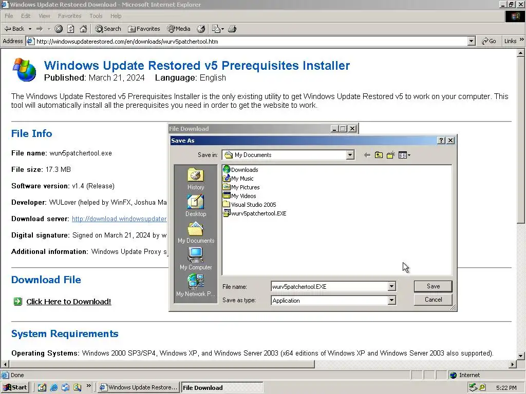Screen dimensions: 526x394
Task: Open the View menu
Action: click(x=44, y=16)
